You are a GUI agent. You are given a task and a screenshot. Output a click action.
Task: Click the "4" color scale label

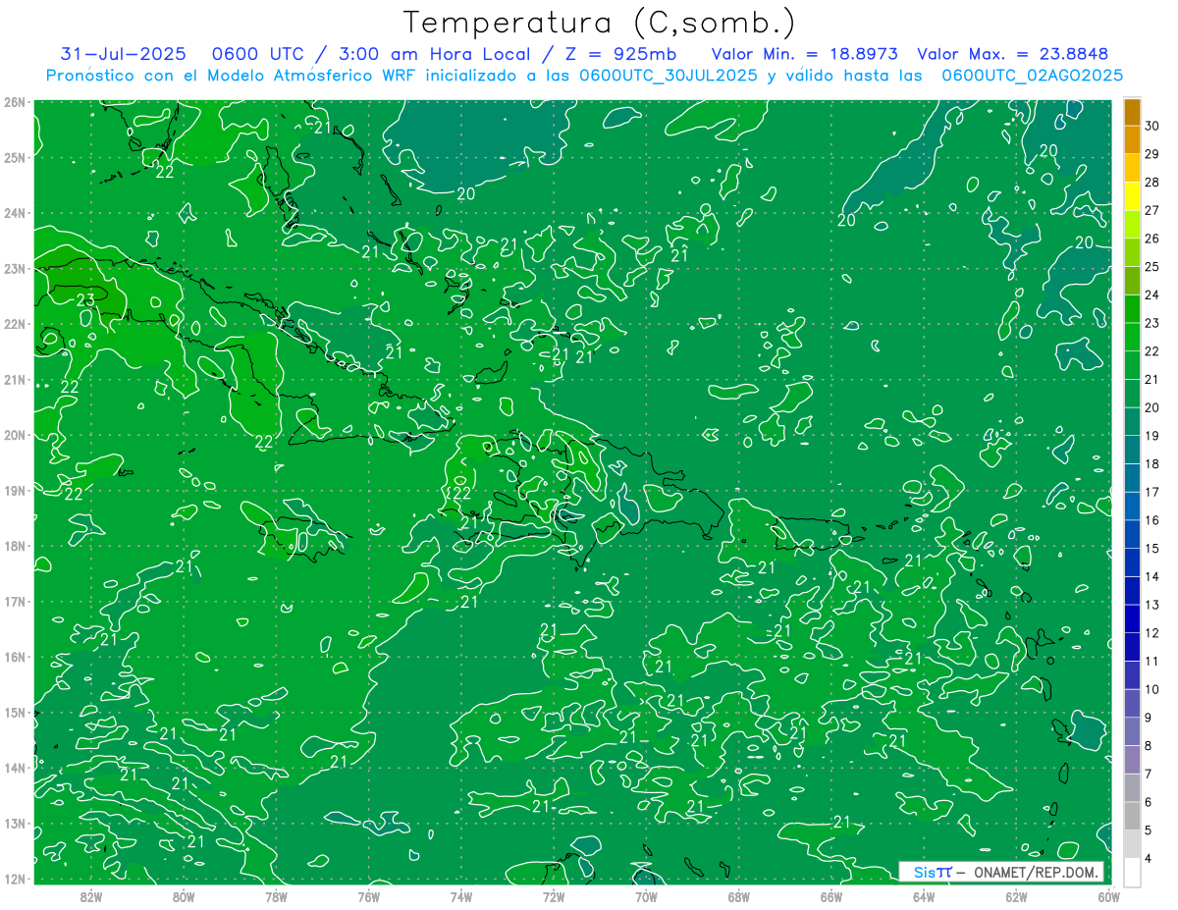tap(1149, 858)
